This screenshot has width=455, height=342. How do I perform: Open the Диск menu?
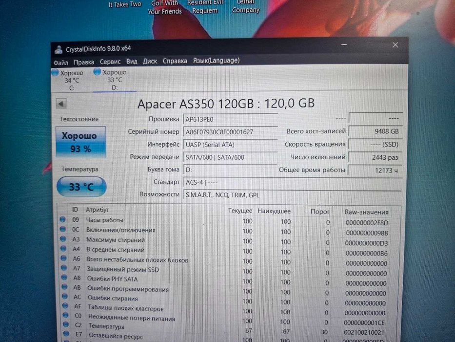click(150, 61)
